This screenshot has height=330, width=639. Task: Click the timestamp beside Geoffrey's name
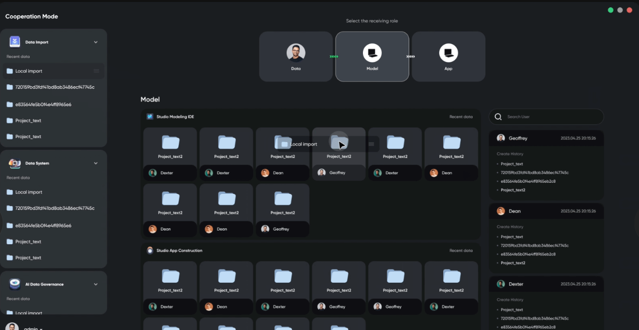pos(578,138)
